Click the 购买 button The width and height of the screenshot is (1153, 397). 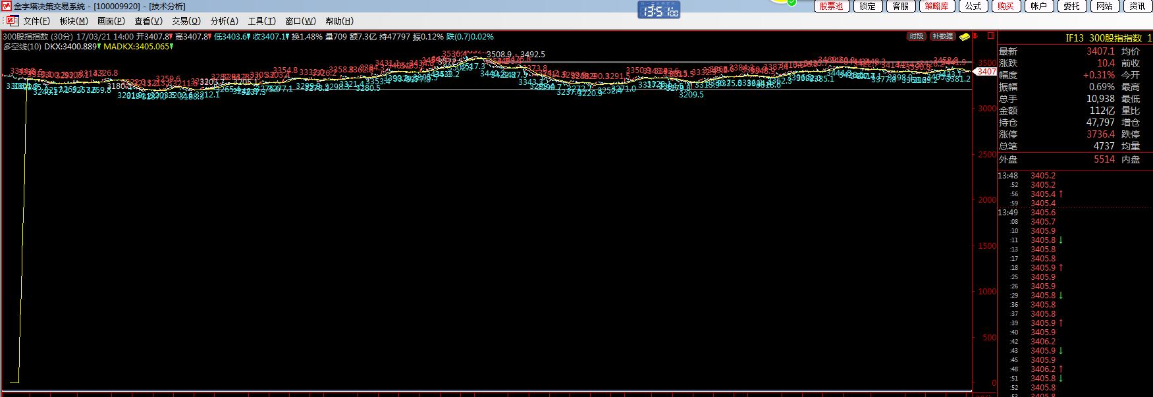pyautogui.click(x=1006, y=6)
